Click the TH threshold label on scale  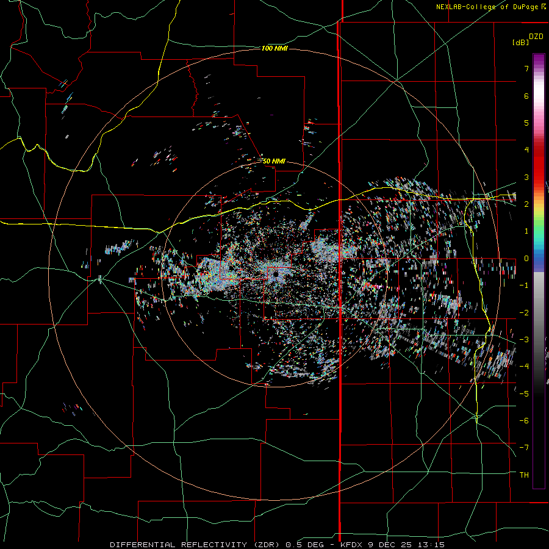[524, 475]
